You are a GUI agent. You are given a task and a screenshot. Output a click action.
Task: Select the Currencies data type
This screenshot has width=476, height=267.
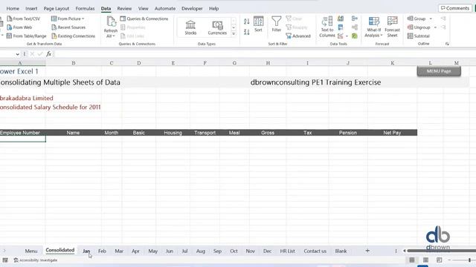click(217, 27)
